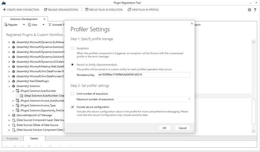Click Cancel in Profiler Settings
Viewport: 260px width, 152px height.
point(182,128)
